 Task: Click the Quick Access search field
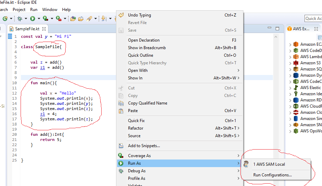[x=313, y=19]
